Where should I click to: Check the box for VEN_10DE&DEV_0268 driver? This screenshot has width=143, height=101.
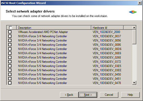pyautogui.click(x=10, y=57)
